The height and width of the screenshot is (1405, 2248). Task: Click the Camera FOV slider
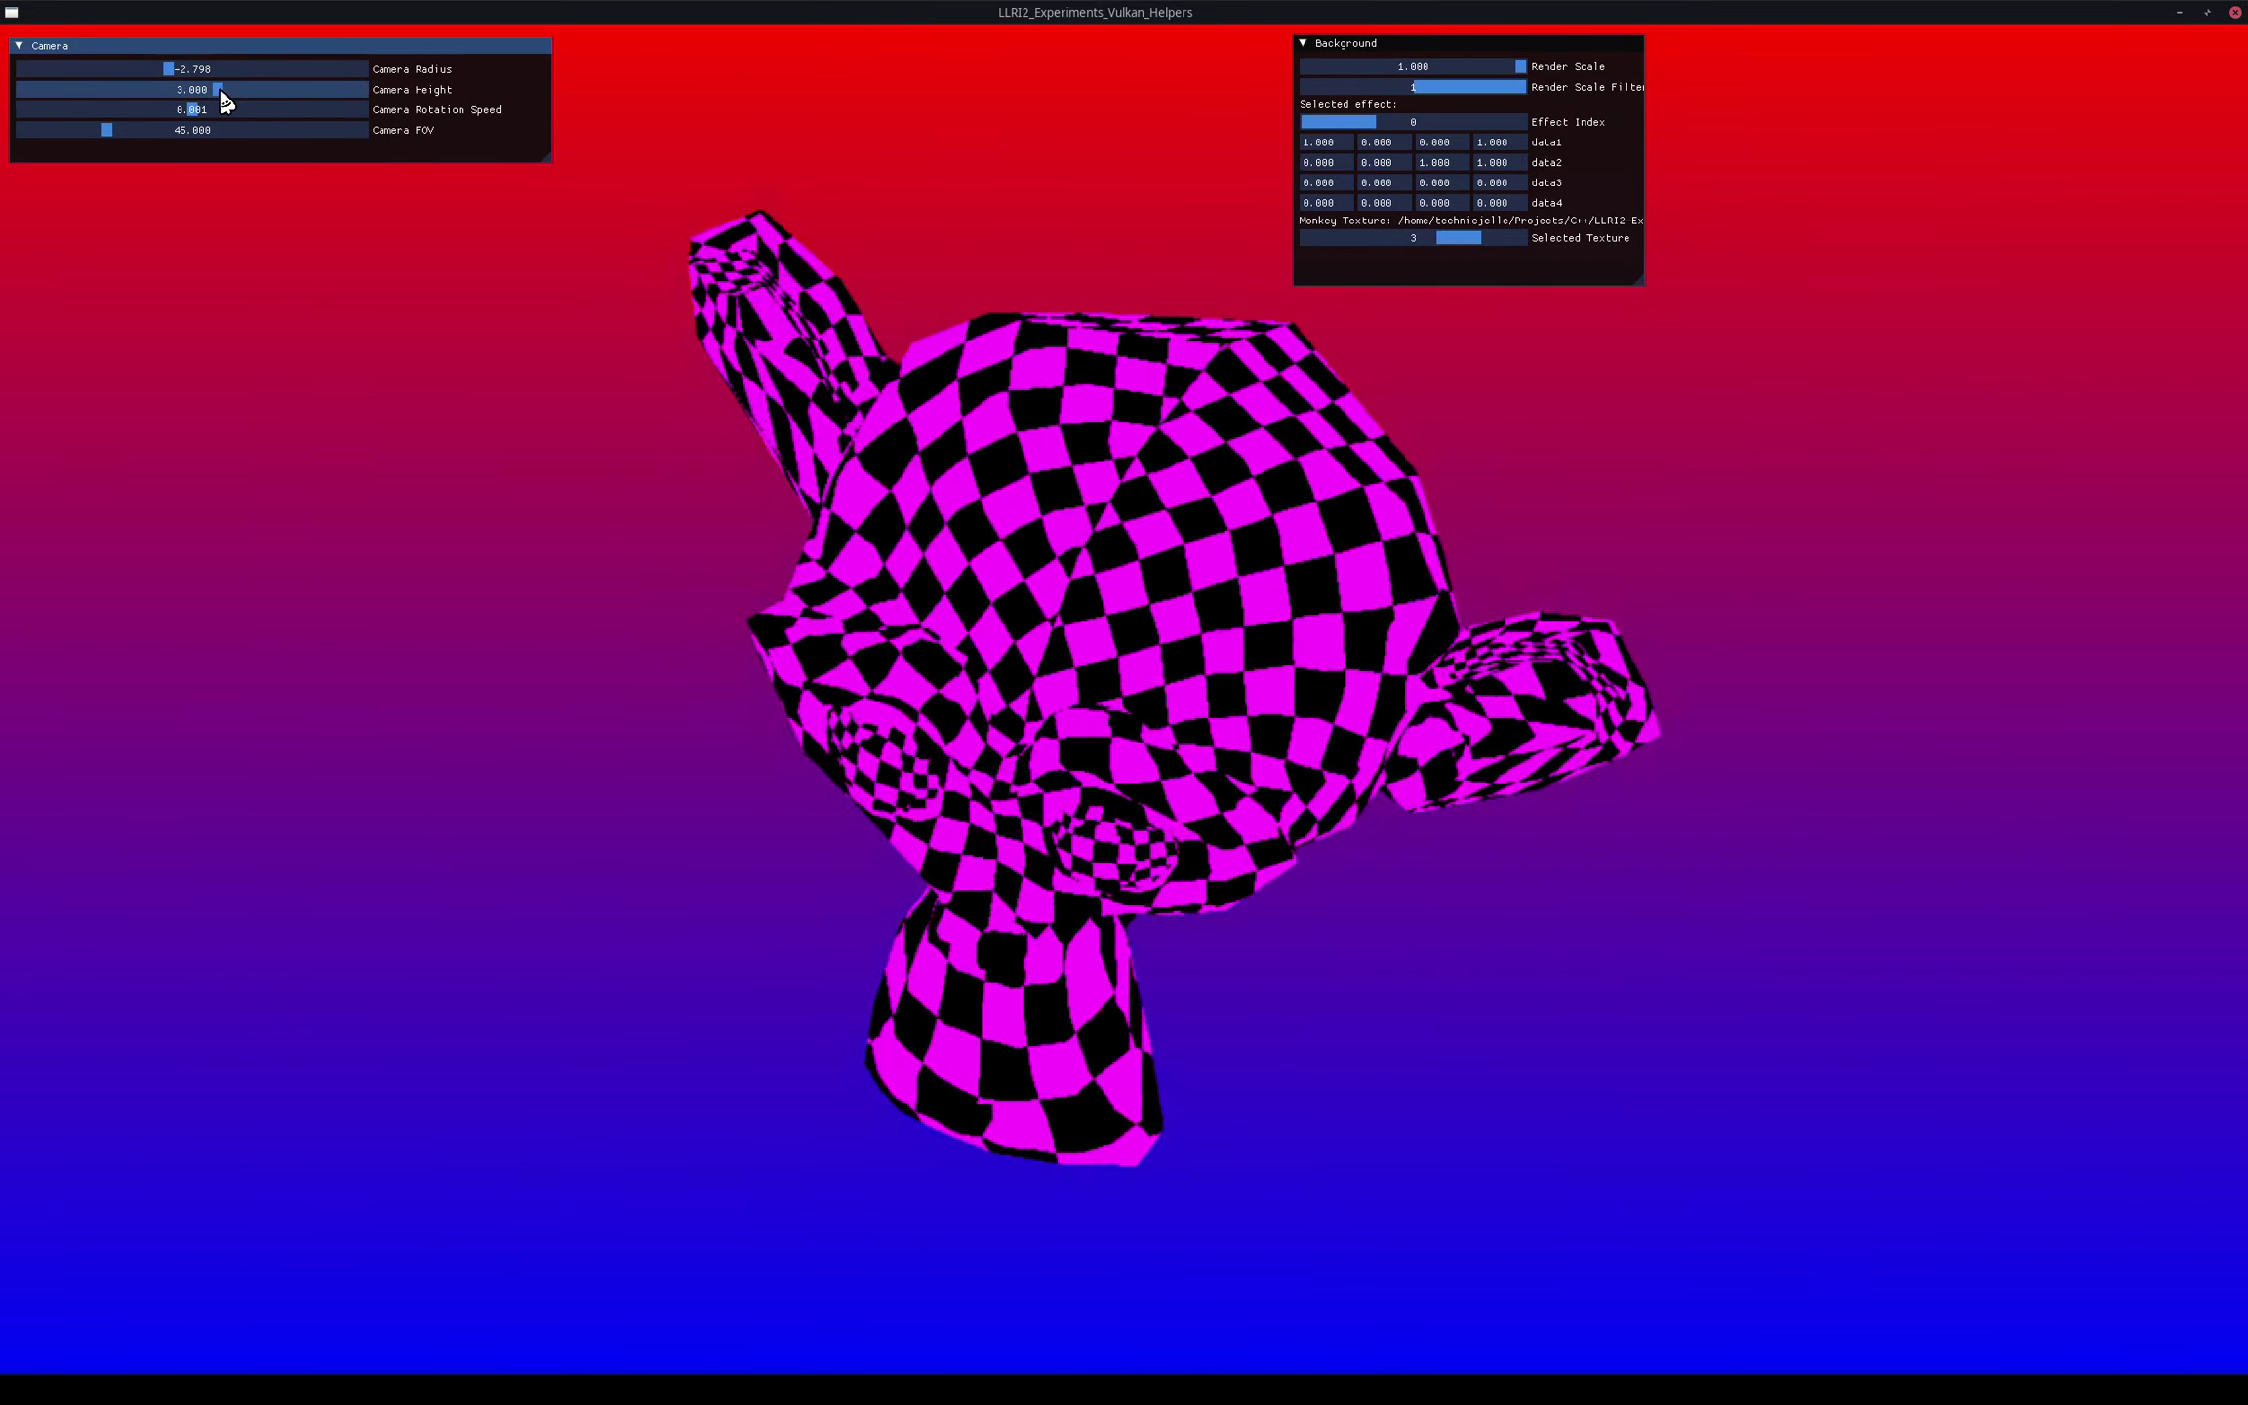[x=191, y=130]
